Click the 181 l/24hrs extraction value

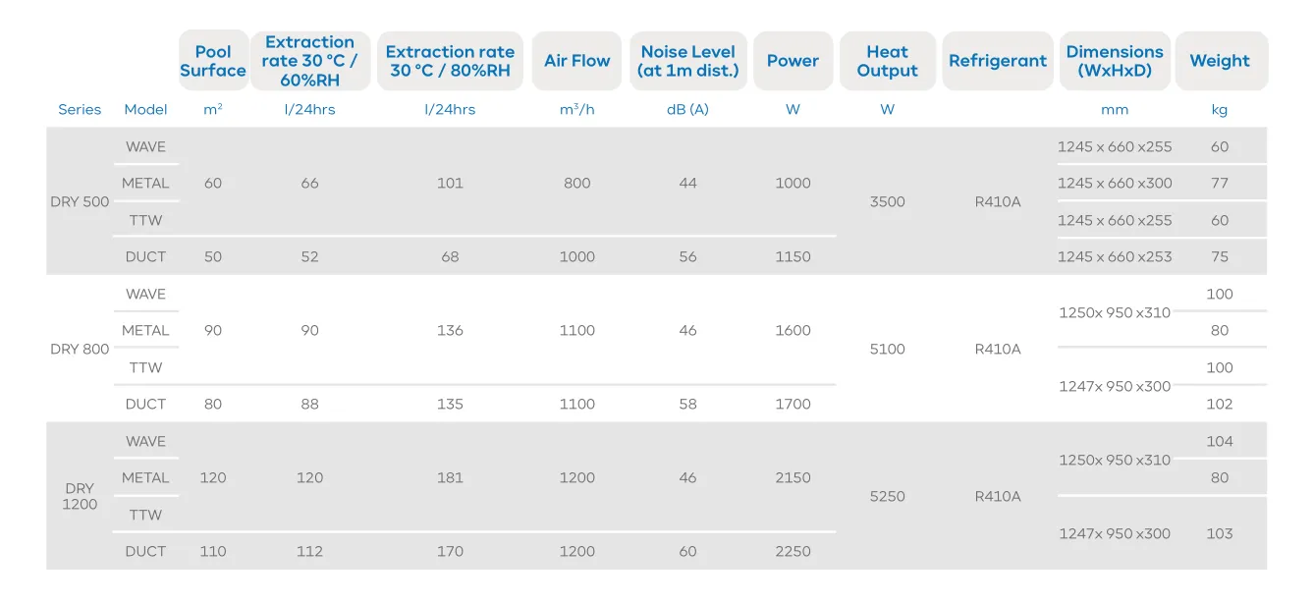pos(450,478)
